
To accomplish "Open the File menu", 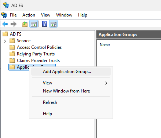I will coord(13,15).
